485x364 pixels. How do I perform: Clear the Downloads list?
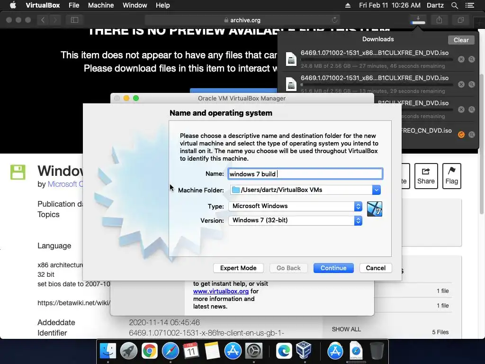click(x=461, y=40)
